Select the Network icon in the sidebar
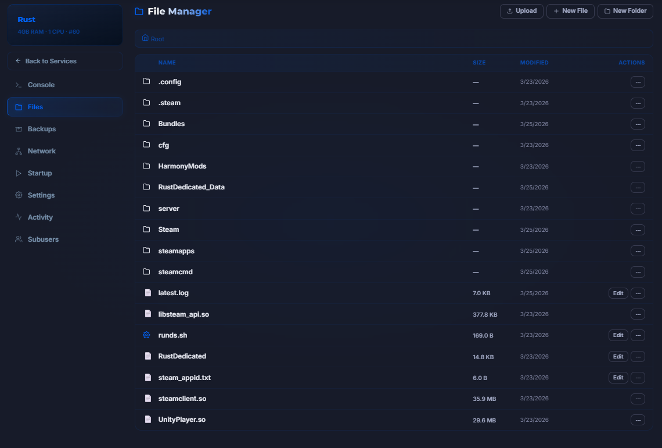The width and height of the screenshot is (662, 448). [x=18, y=151]
